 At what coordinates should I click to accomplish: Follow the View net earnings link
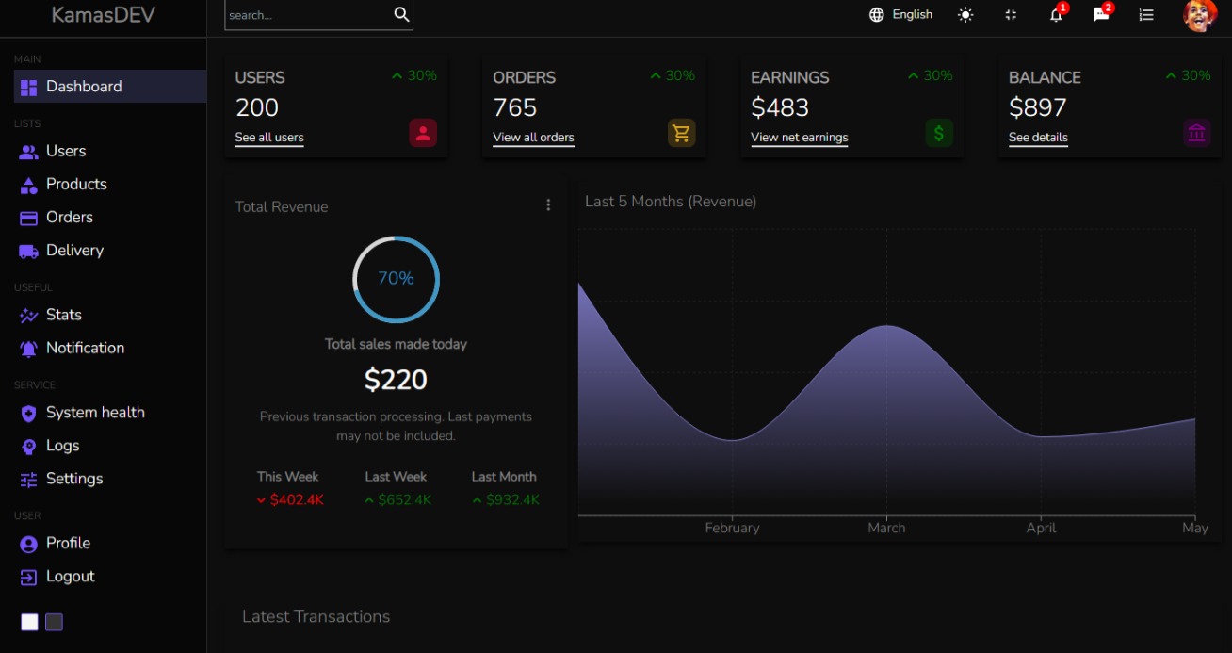(x=800, y=138)
